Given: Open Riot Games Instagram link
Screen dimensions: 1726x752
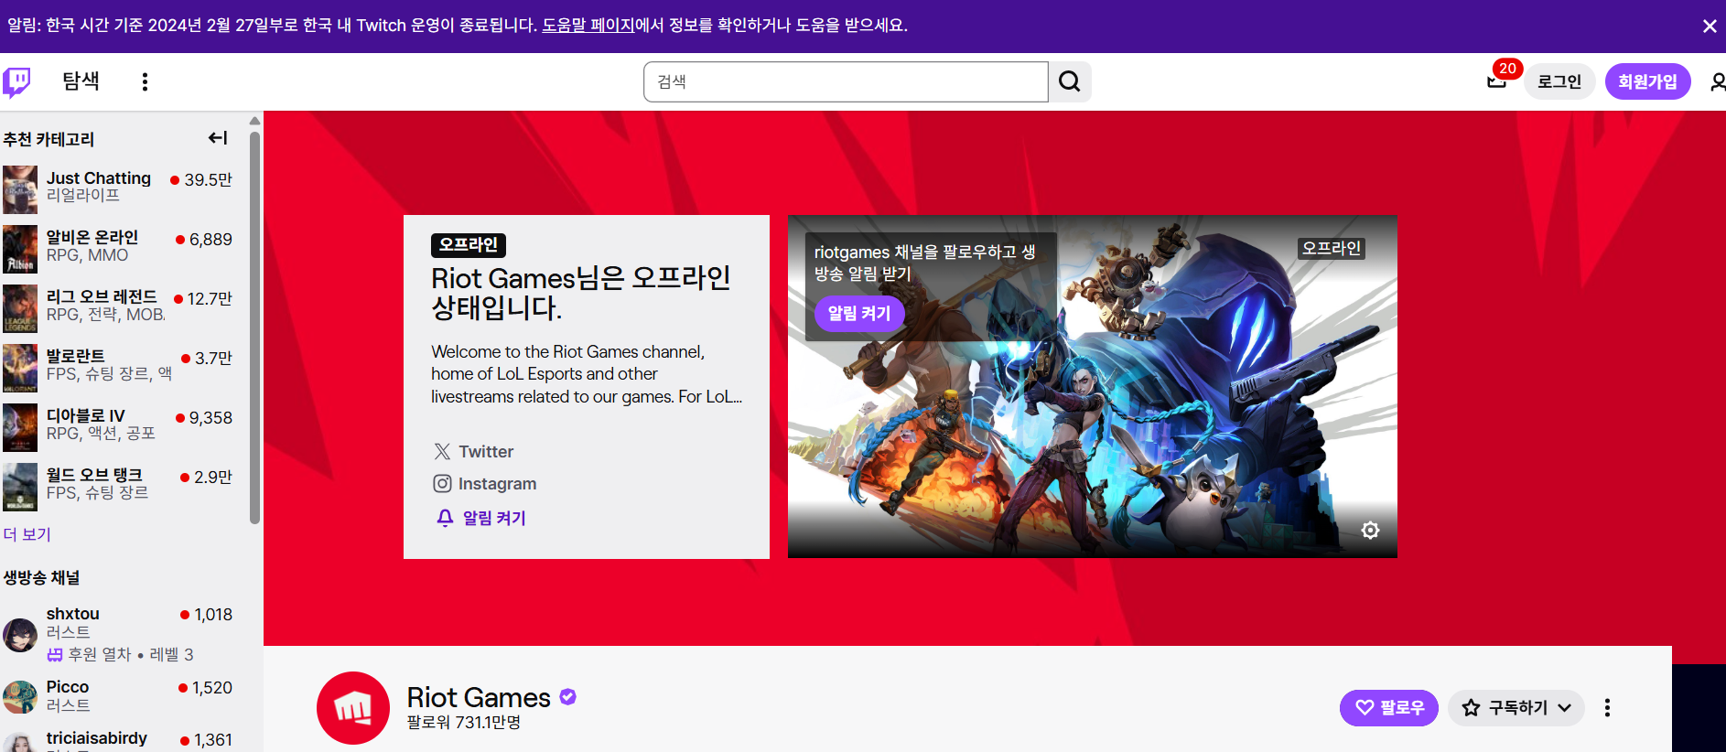Looking at the screenshot, I should coord(484,484).
